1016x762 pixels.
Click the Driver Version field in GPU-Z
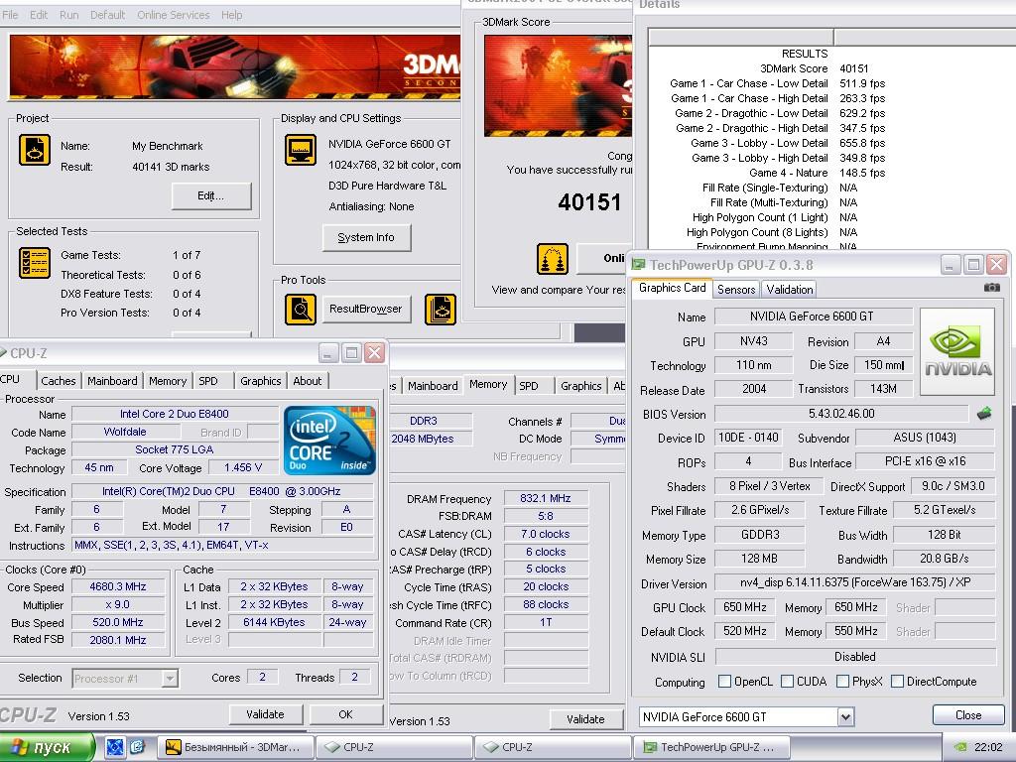tap(854, 581)
